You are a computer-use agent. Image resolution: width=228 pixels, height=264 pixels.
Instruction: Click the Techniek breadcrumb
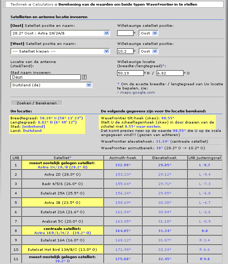coord(19,4)
